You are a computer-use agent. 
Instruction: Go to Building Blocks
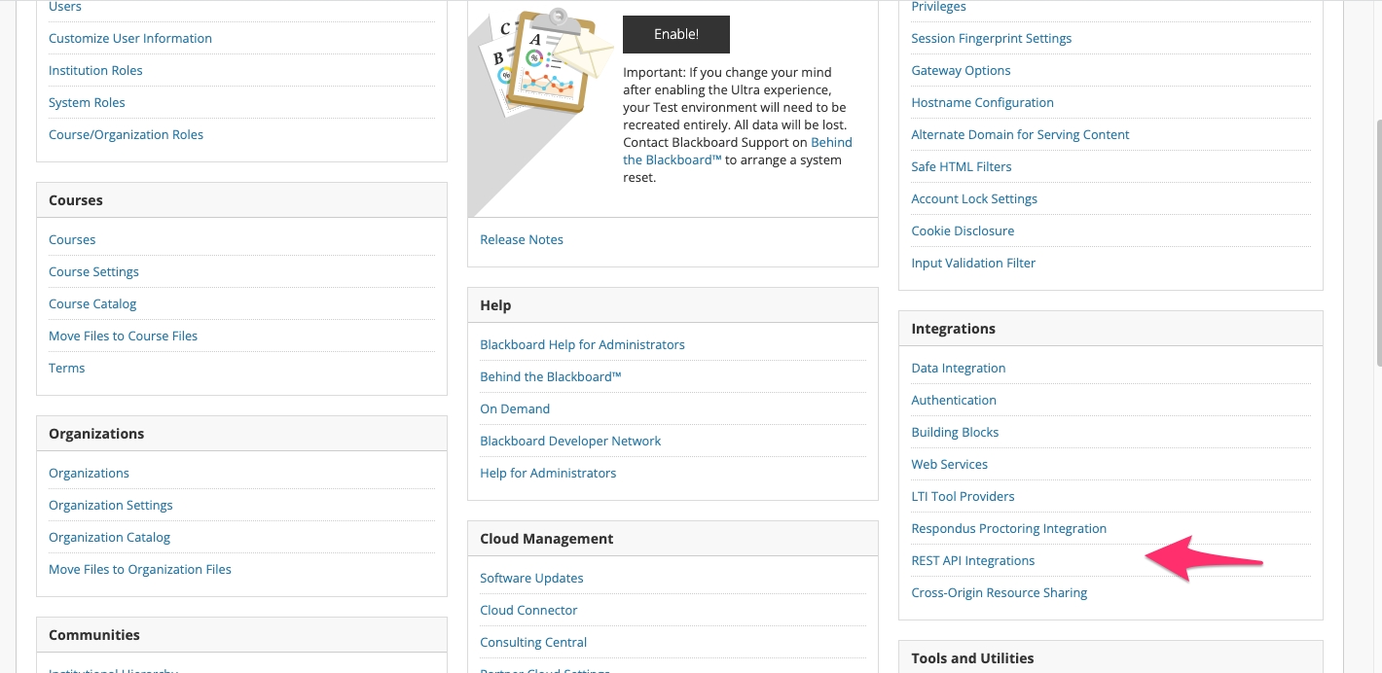954,432
